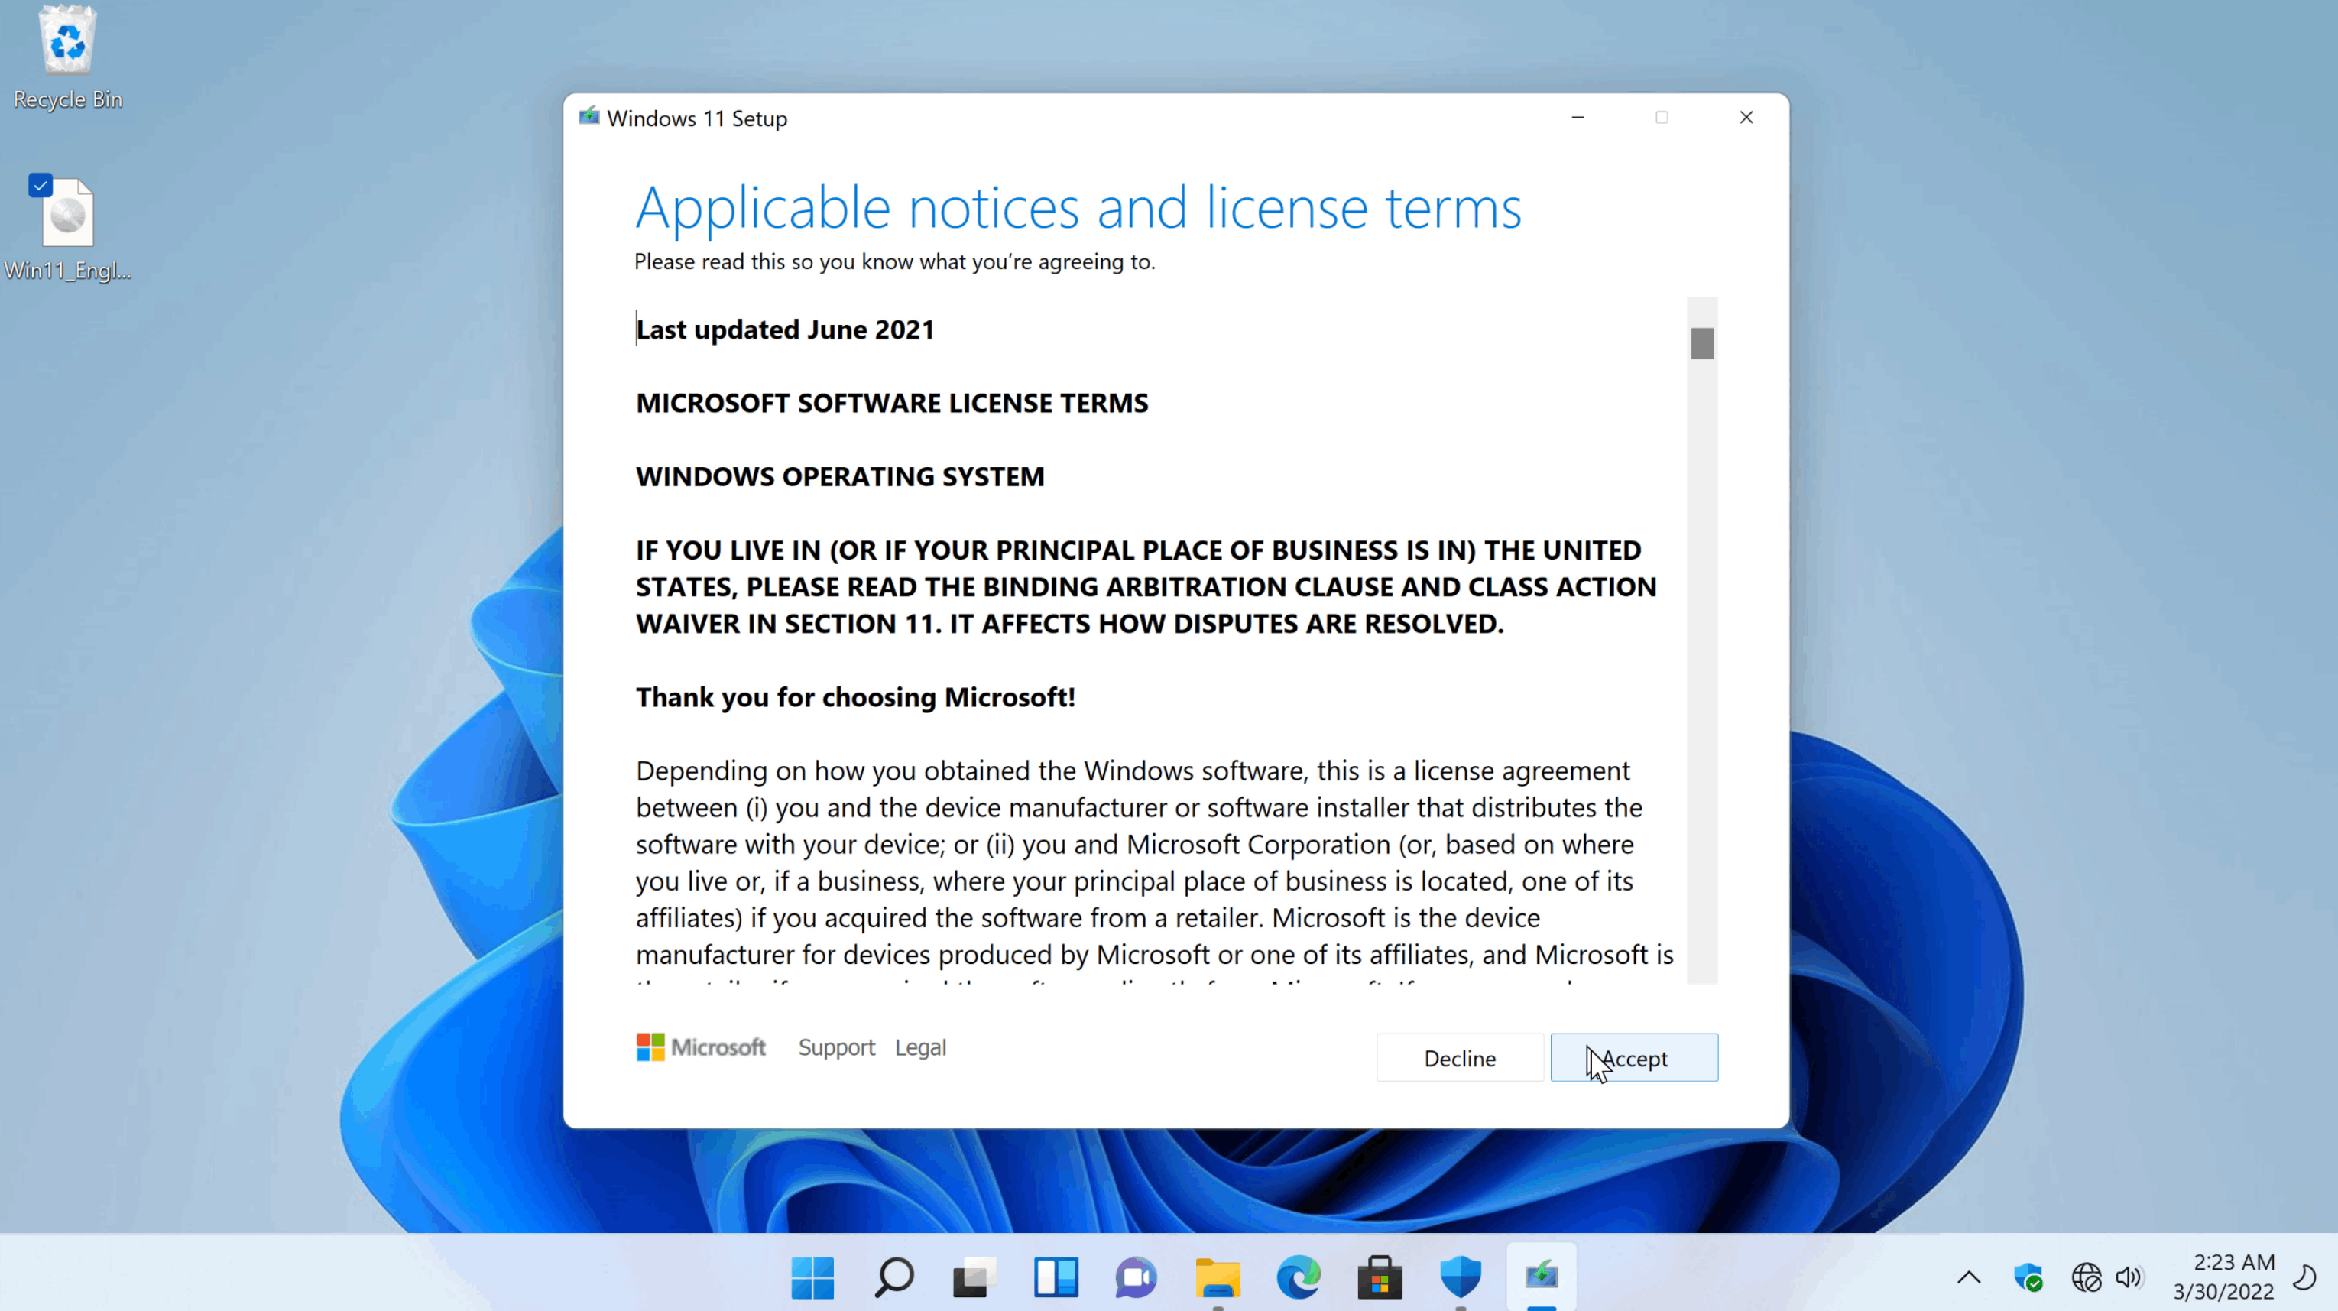Open Task View icon
Image resolution: width=2338 pixels, height=1311 pixels.
[x=973, y=1277]
